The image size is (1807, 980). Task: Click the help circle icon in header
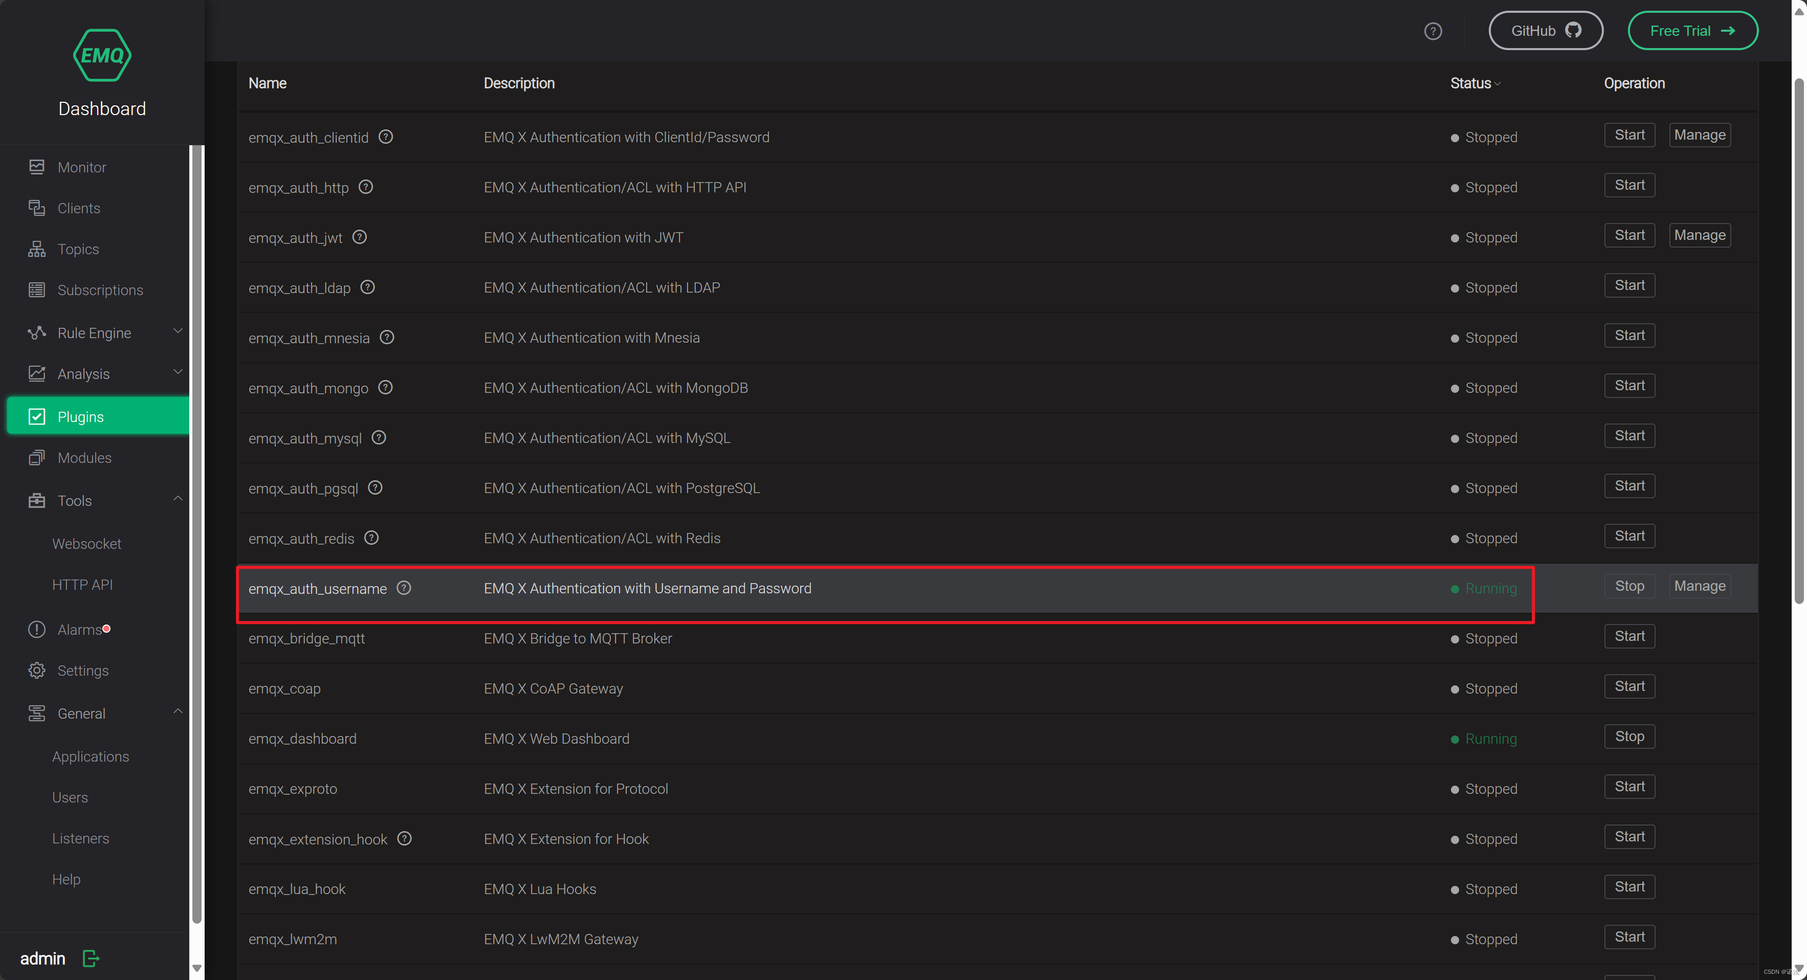1433,31
